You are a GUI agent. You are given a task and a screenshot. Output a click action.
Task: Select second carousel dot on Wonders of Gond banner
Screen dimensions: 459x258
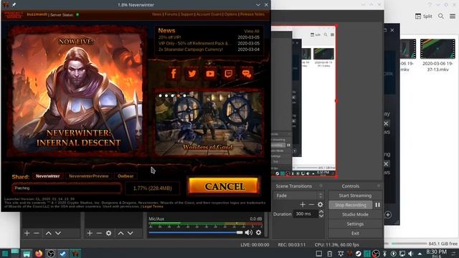click(x=166, y=95)
